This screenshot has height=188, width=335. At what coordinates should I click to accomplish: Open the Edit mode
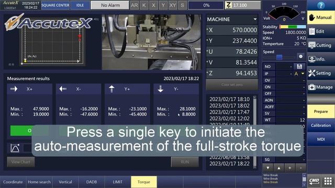point(321,31)
